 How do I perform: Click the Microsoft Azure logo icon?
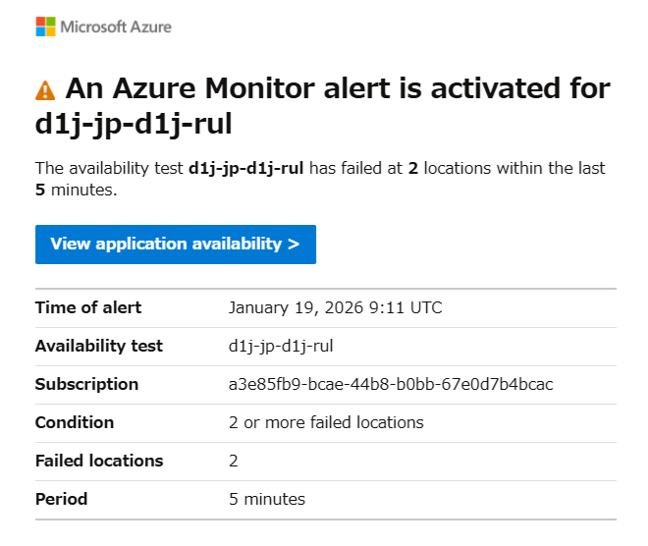(x=46, y=27)
